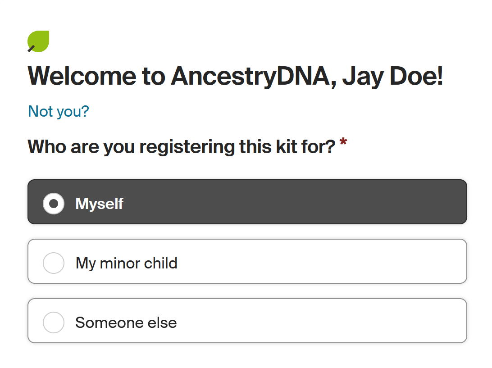Viewport: 492px width, 368px height.
Task: Click the red required asterisk
Action: (343, 141)
